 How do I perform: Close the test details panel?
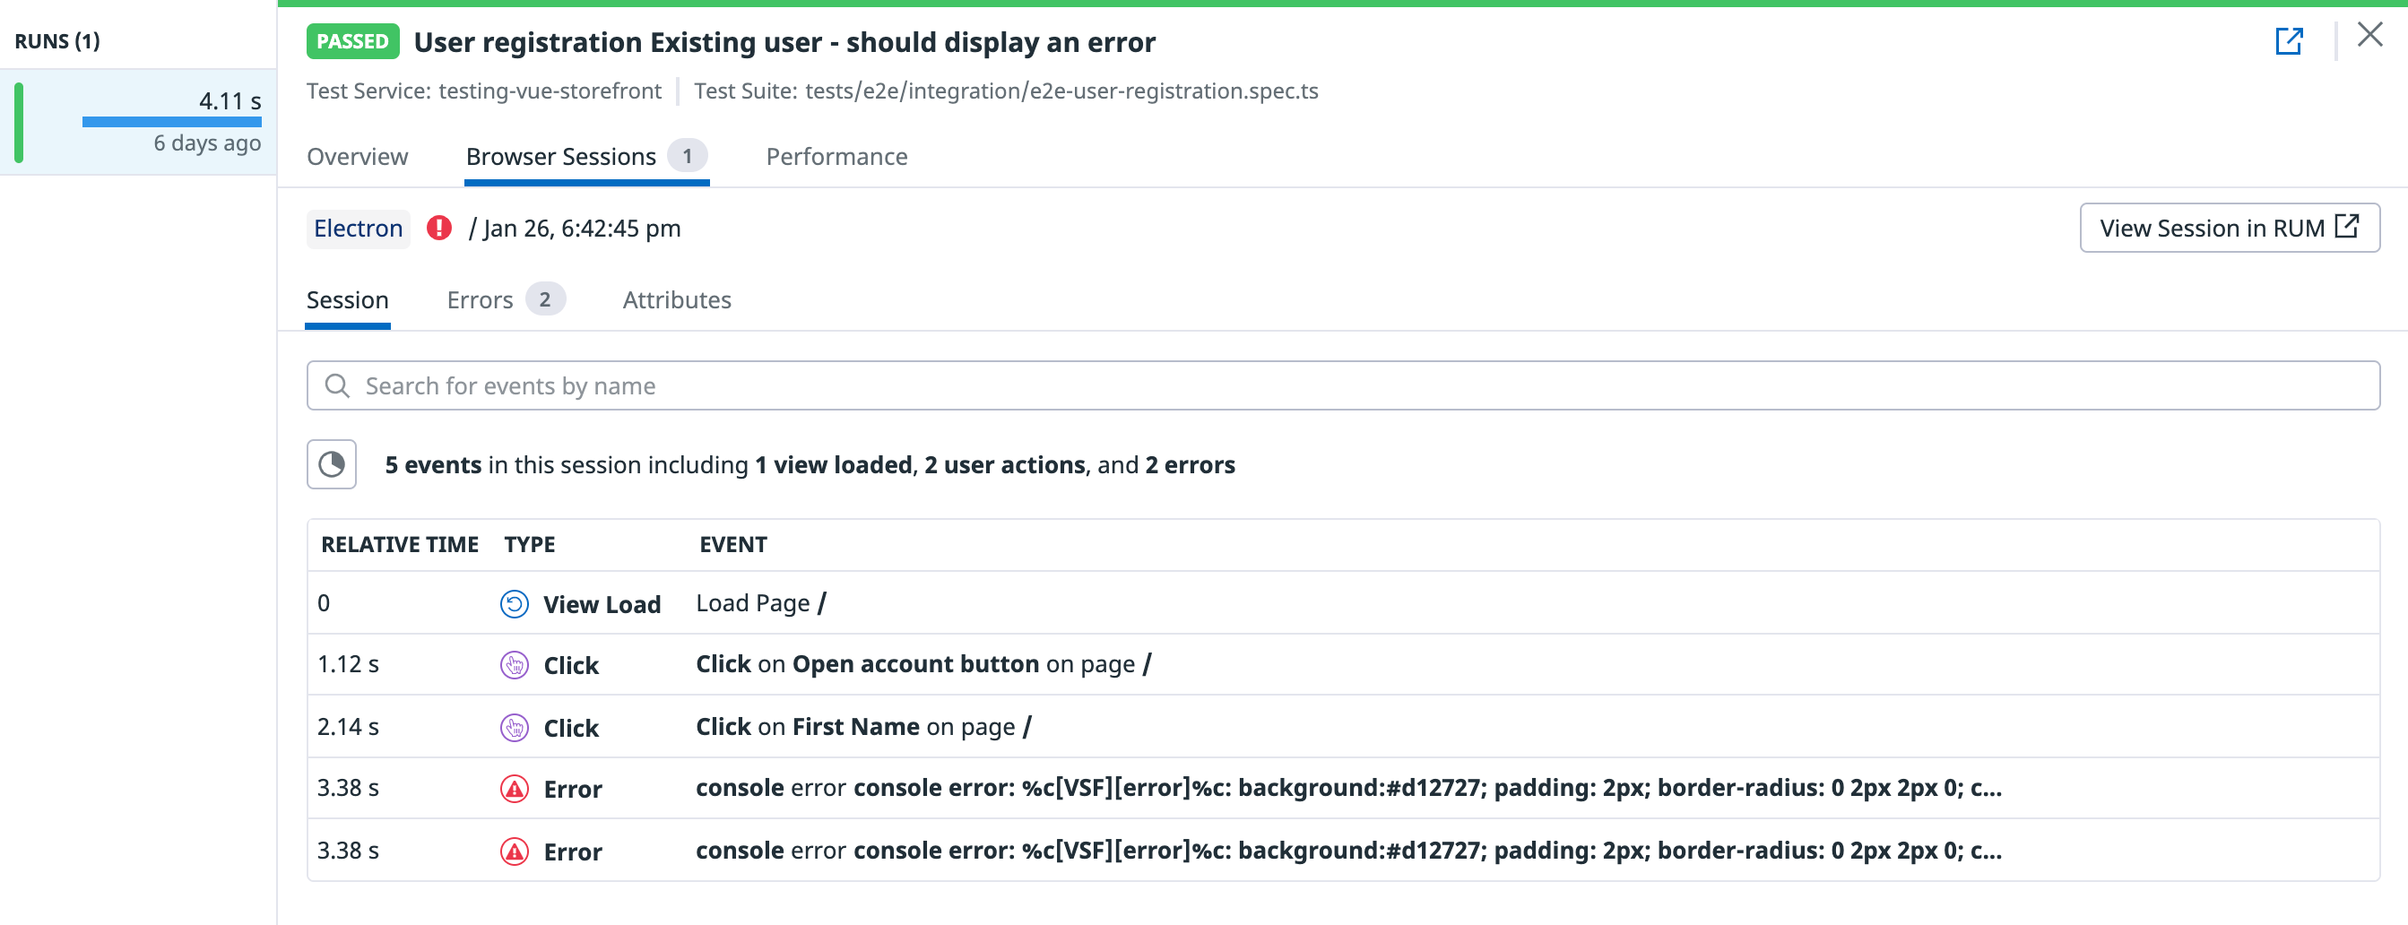[2369, 35]
